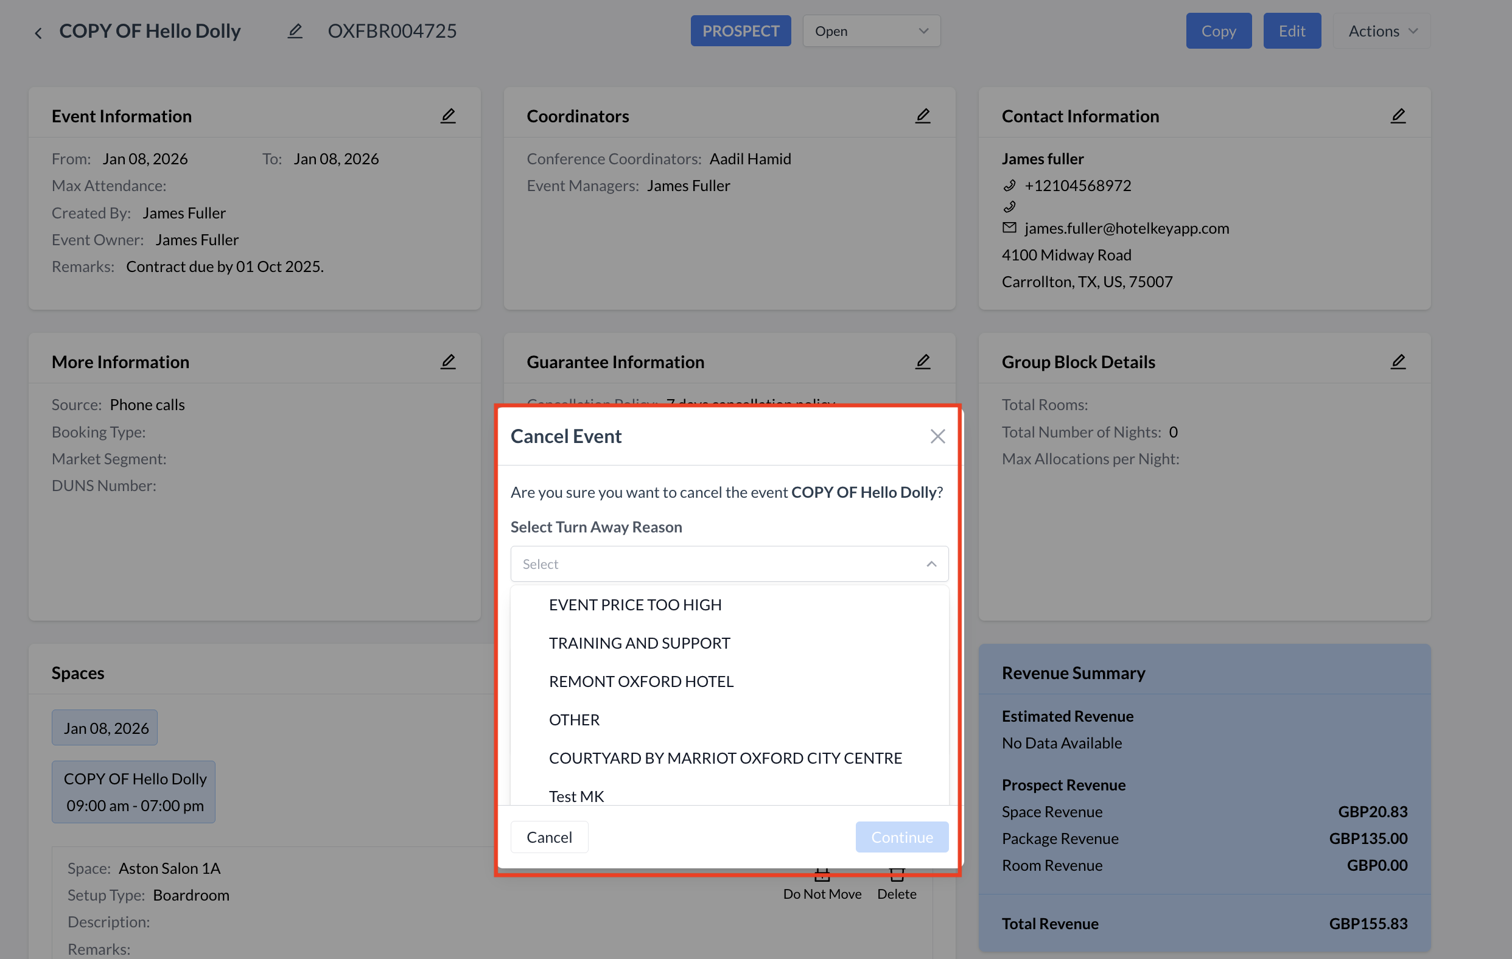Edit the Coordinators section
Viewport: 1512px width, 959px height.
click(922, 116)
